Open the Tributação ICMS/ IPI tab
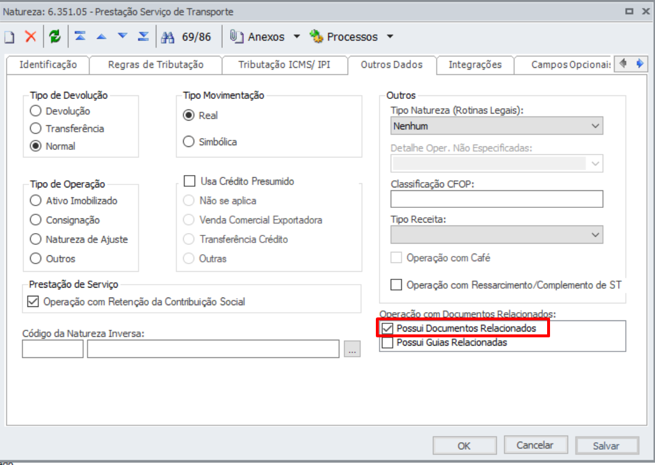Image resolution: width=655 pixels, height=465 pixels. 284,65
